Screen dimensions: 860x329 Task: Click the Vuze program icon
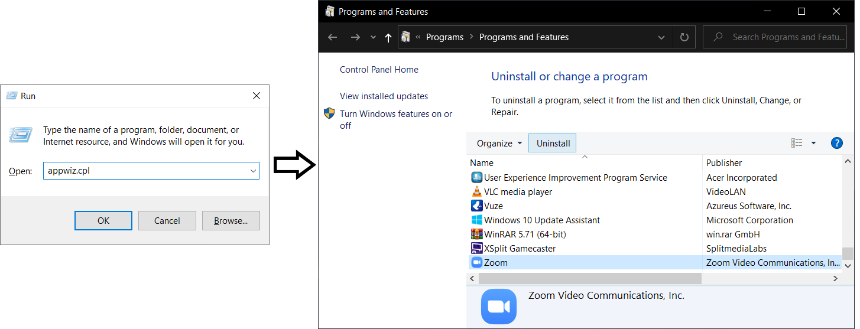[476, 206]
